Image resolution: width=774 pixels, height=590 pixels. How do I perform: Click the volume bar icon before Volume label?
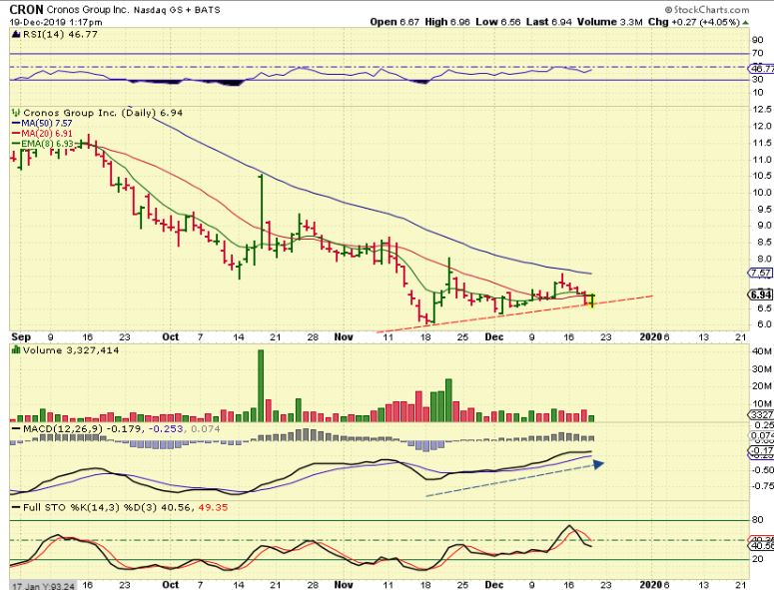pos(16,349)
